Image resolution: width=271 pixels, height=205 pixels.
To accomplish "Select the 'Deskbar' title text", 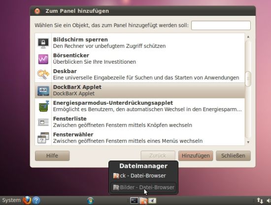I will coord(65,71).
